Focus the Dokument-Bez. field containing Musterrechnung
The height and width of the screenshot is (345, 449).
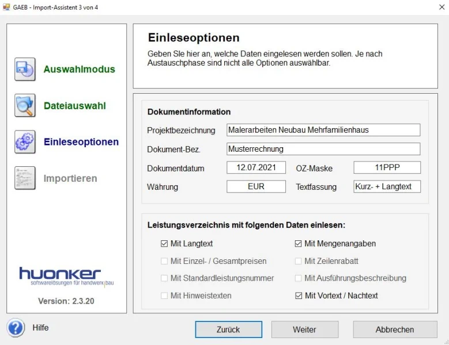(x=323, y=149)
